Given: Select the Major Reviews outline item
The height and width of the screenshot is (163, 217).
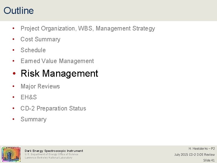Looking at the screenshot, I should [x=40, y=87].
